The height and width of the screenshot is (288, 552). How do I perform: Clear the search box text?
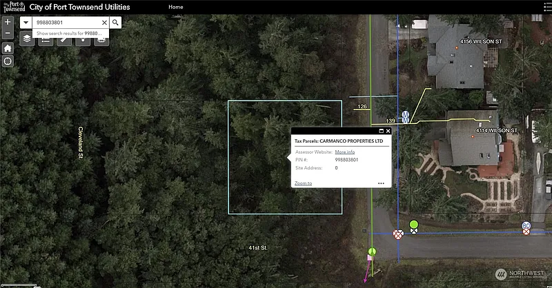point(104,22)
